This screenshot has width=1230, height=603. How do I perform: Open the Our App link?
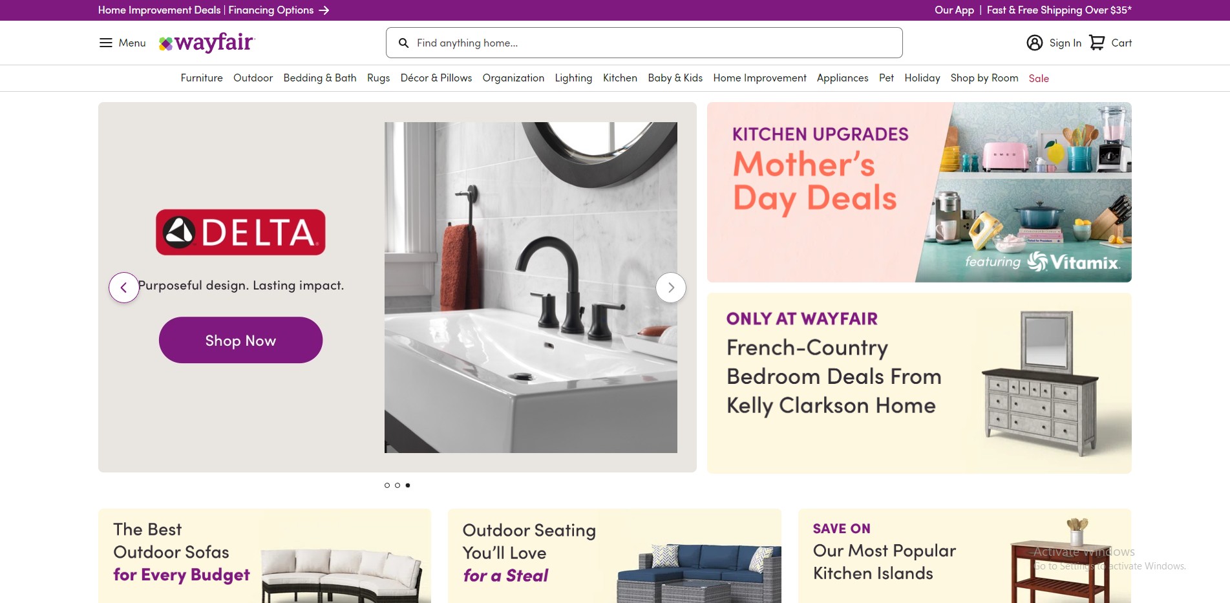954,10
